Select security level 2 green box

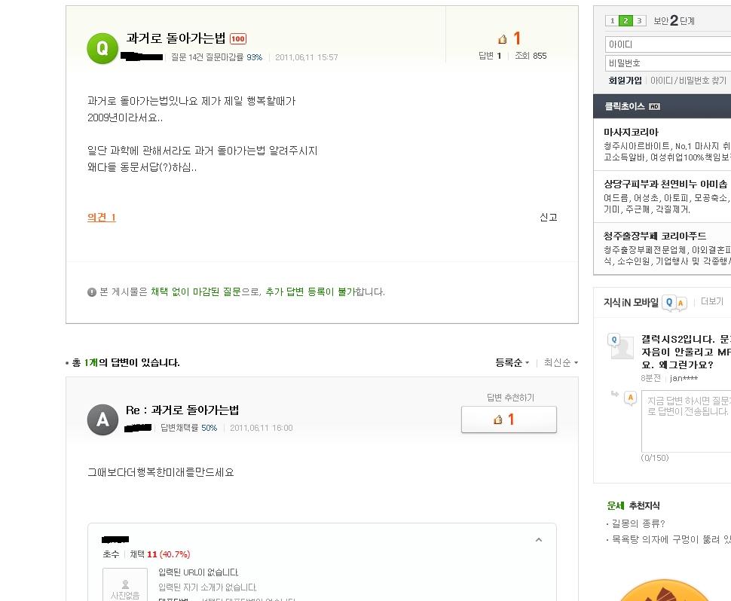625,21
